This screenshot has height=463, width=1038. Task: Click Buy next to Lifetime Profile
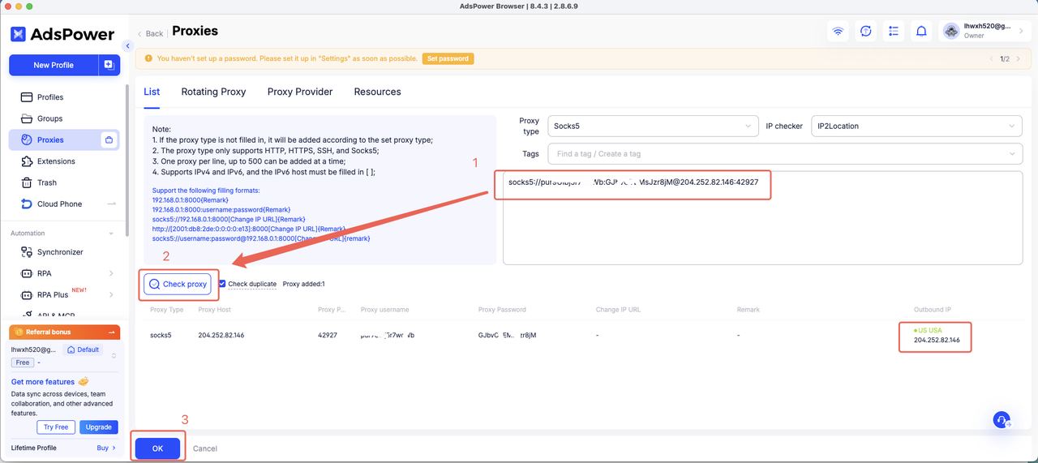click(106, 448)
